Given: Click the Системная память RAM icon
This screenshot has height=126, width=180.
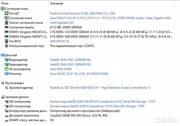Looking at the screenshot, I should pyautogui.click(x=6, y=27).
